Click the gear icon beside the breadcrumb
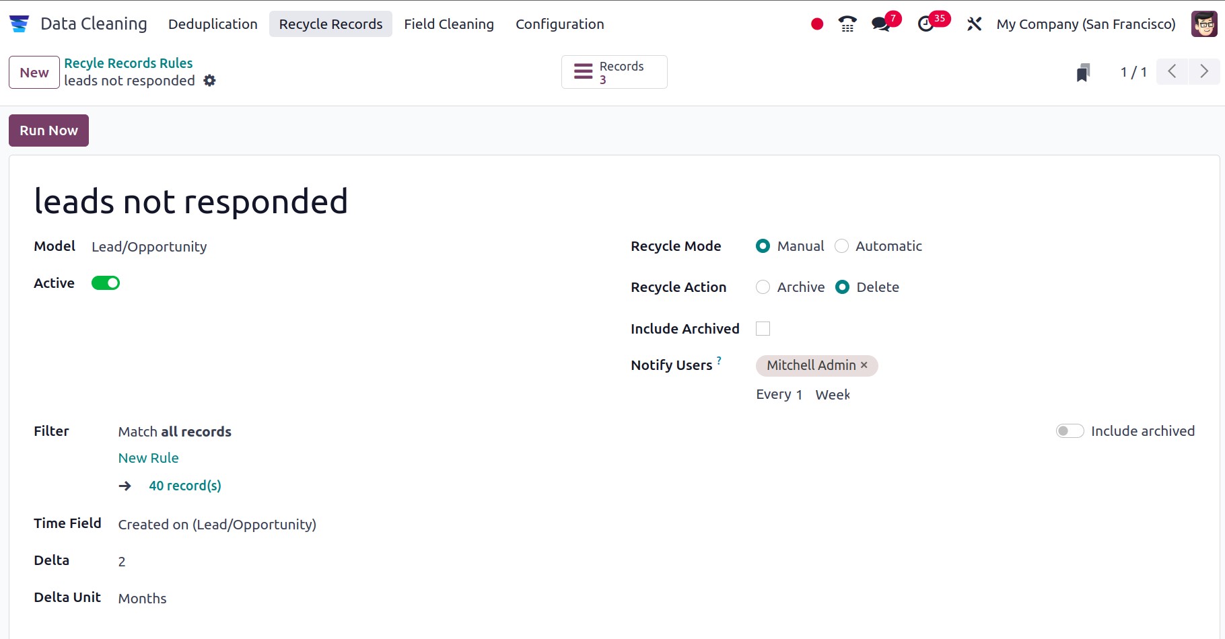 click(209, 81)
